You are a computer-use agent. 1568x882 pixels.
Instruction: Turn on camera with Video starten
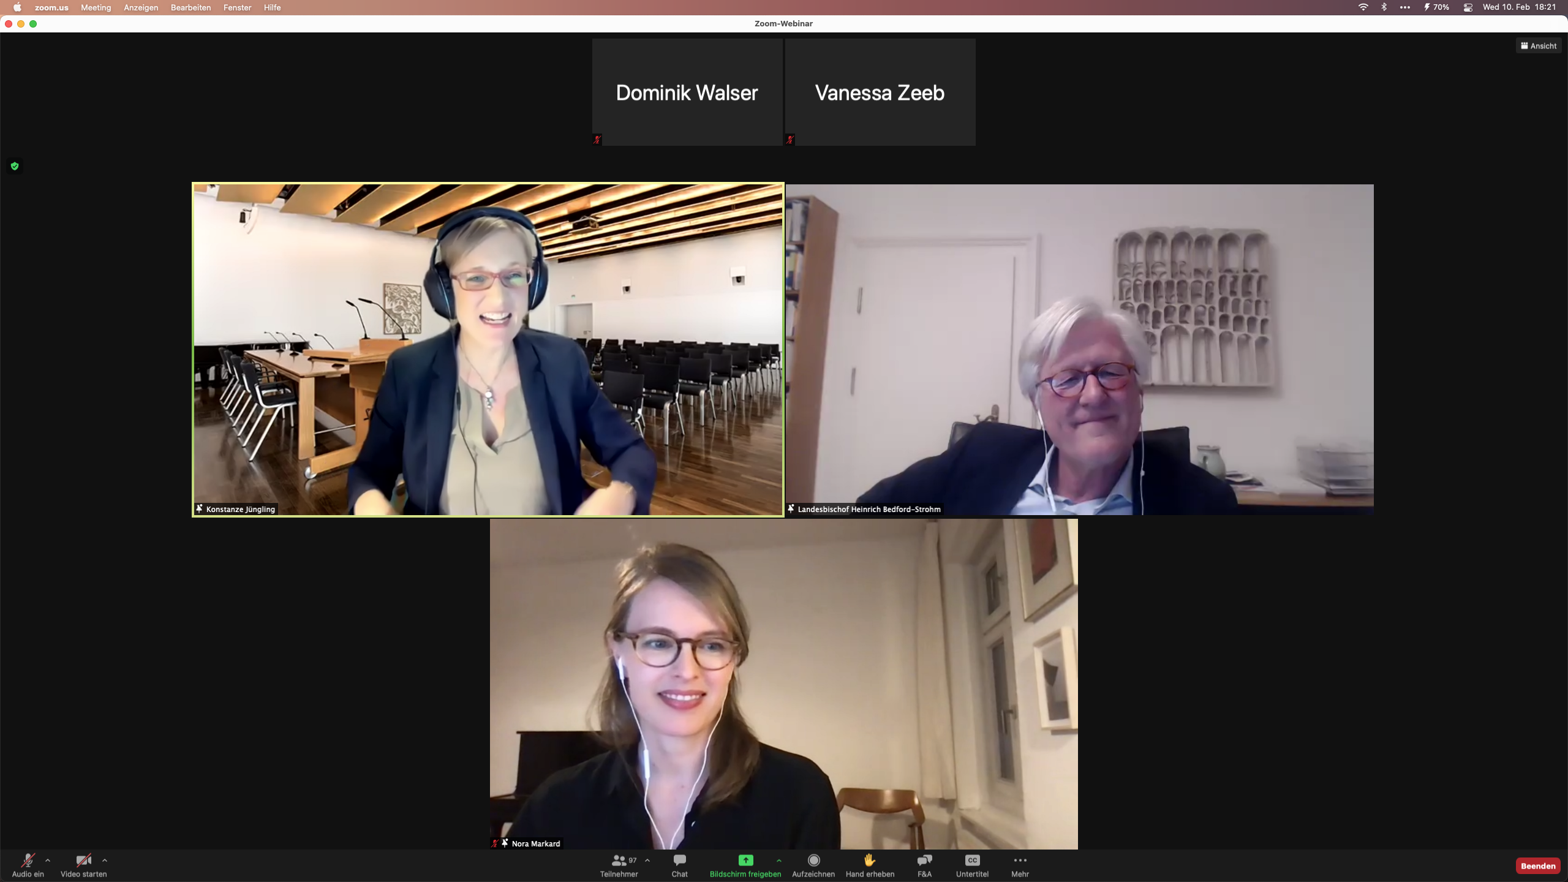tap(83, 865)
